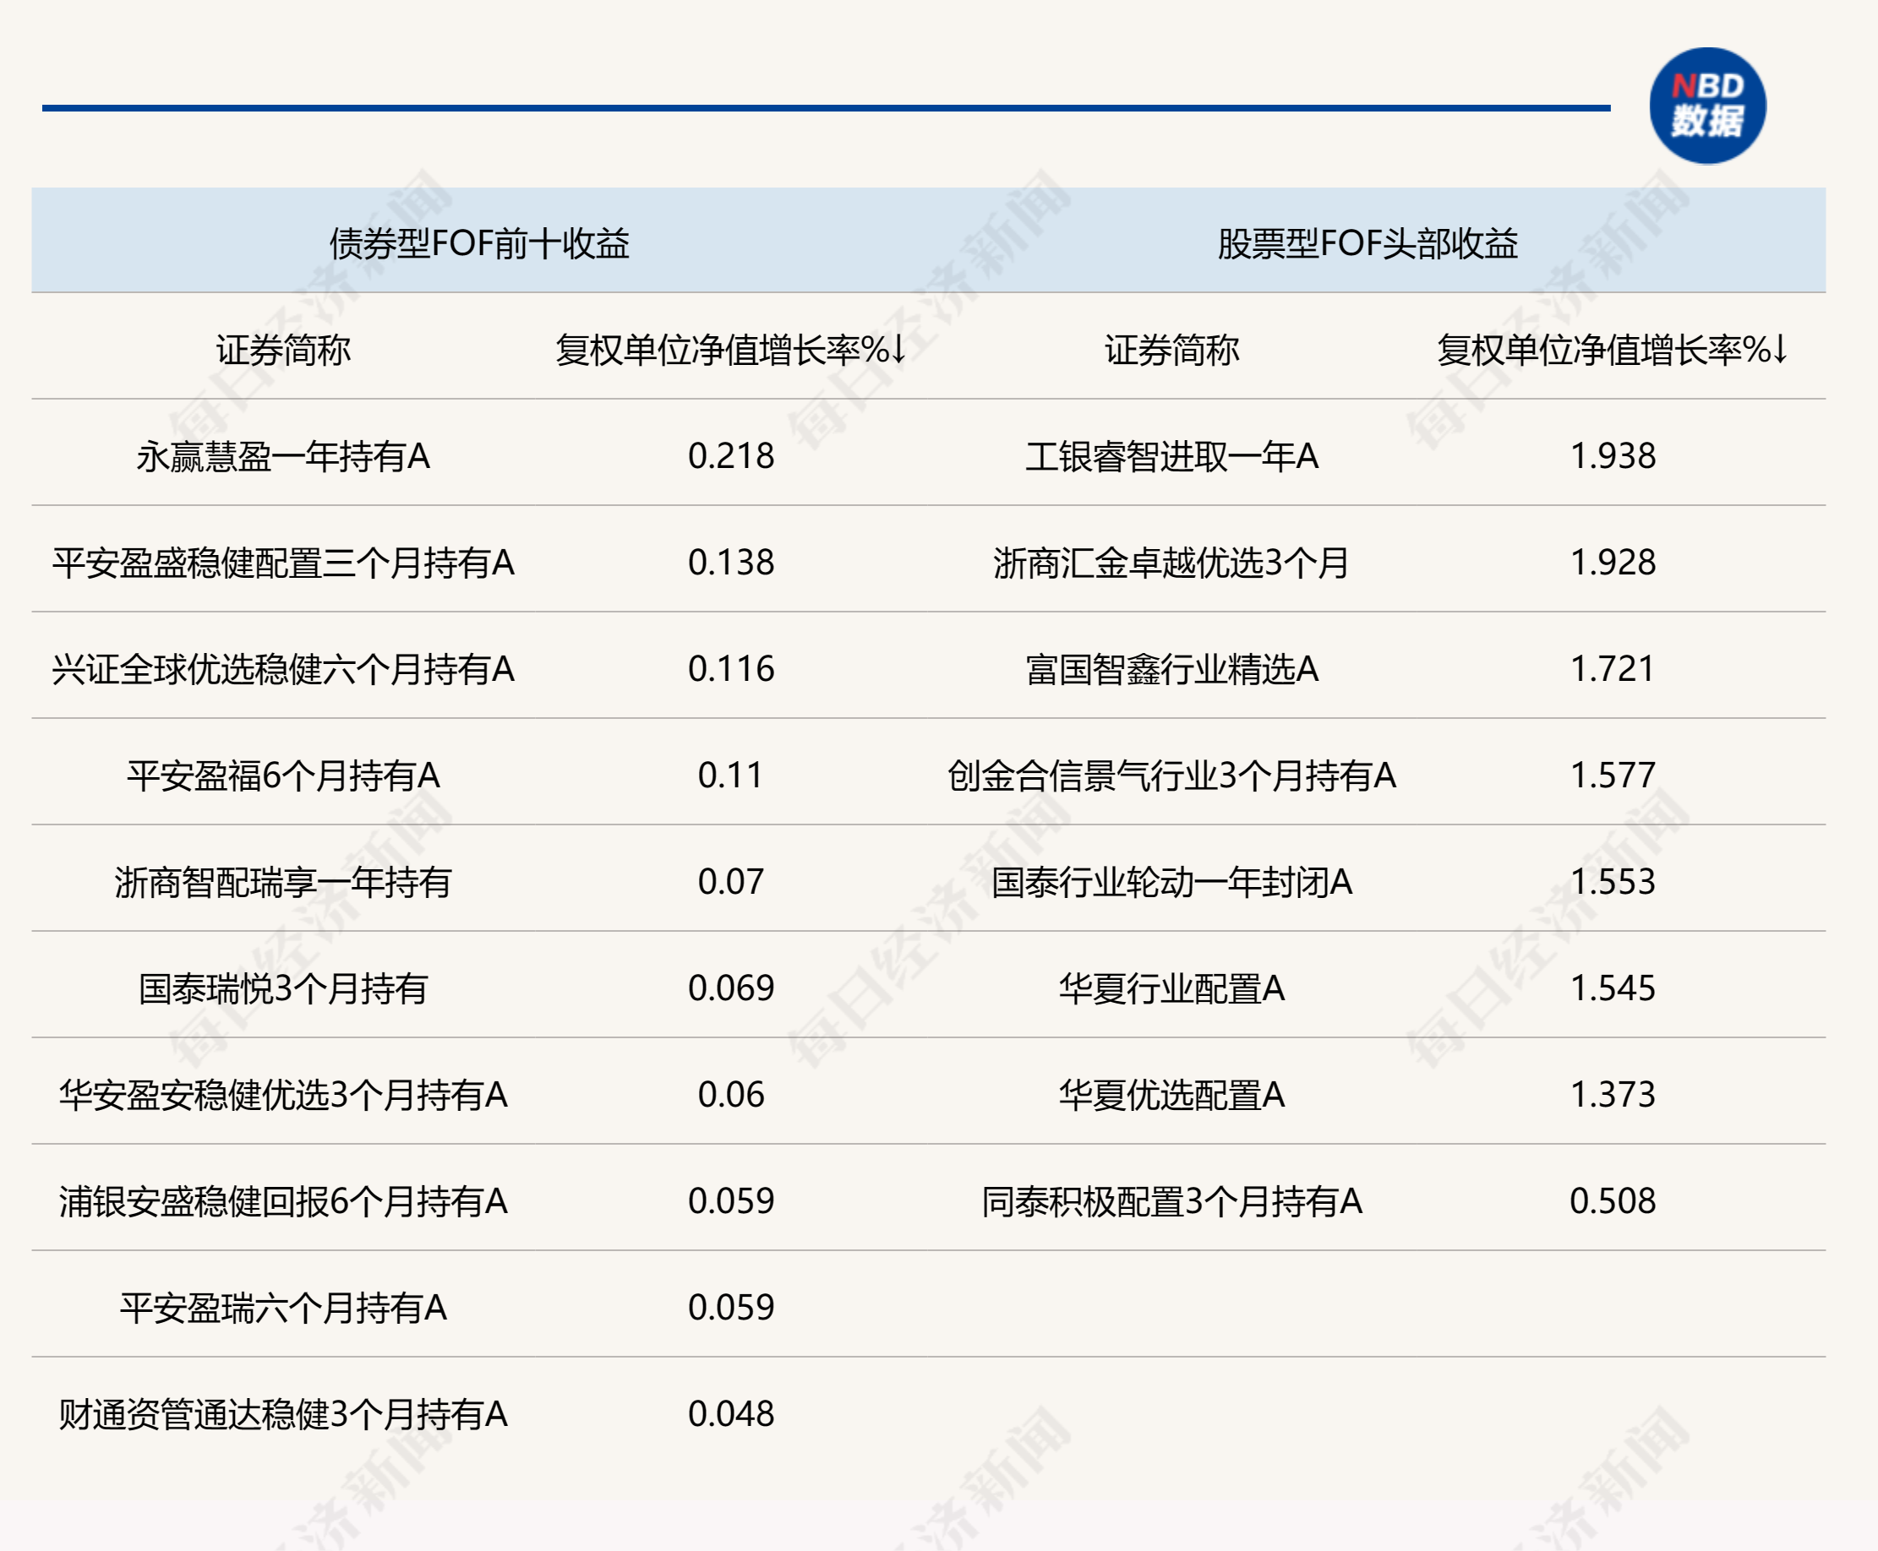Select 浦银安盛稳健回报6个月持有A fund name
The width and height of the screenshot is (1878, 1551).
click(x=283, y=1200)
